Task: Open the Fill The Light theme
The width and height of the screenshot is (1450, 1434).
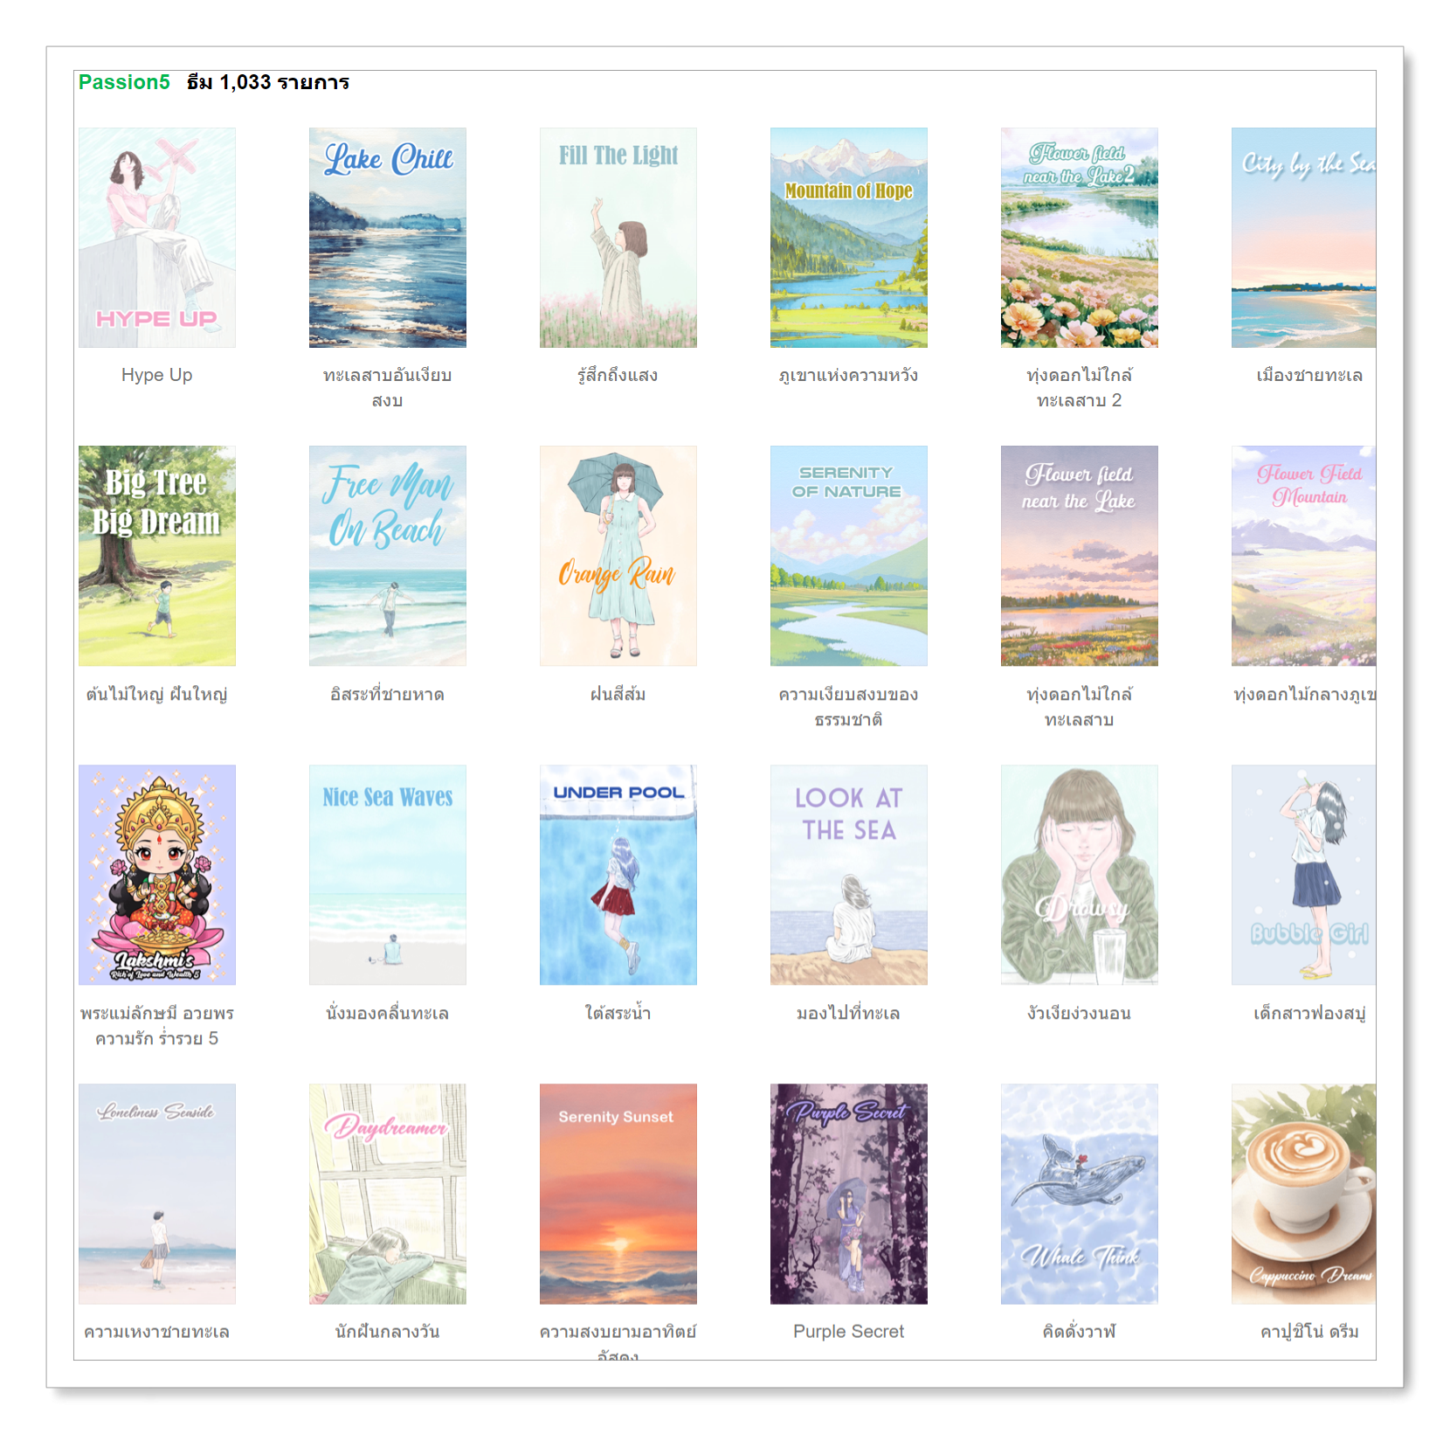Action: click(618, 238)
